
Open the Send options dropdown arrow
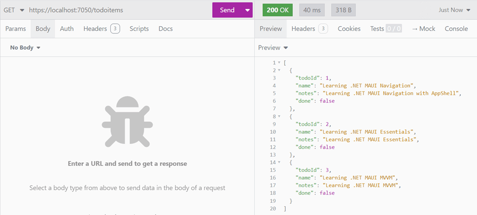tap(247, 10)
